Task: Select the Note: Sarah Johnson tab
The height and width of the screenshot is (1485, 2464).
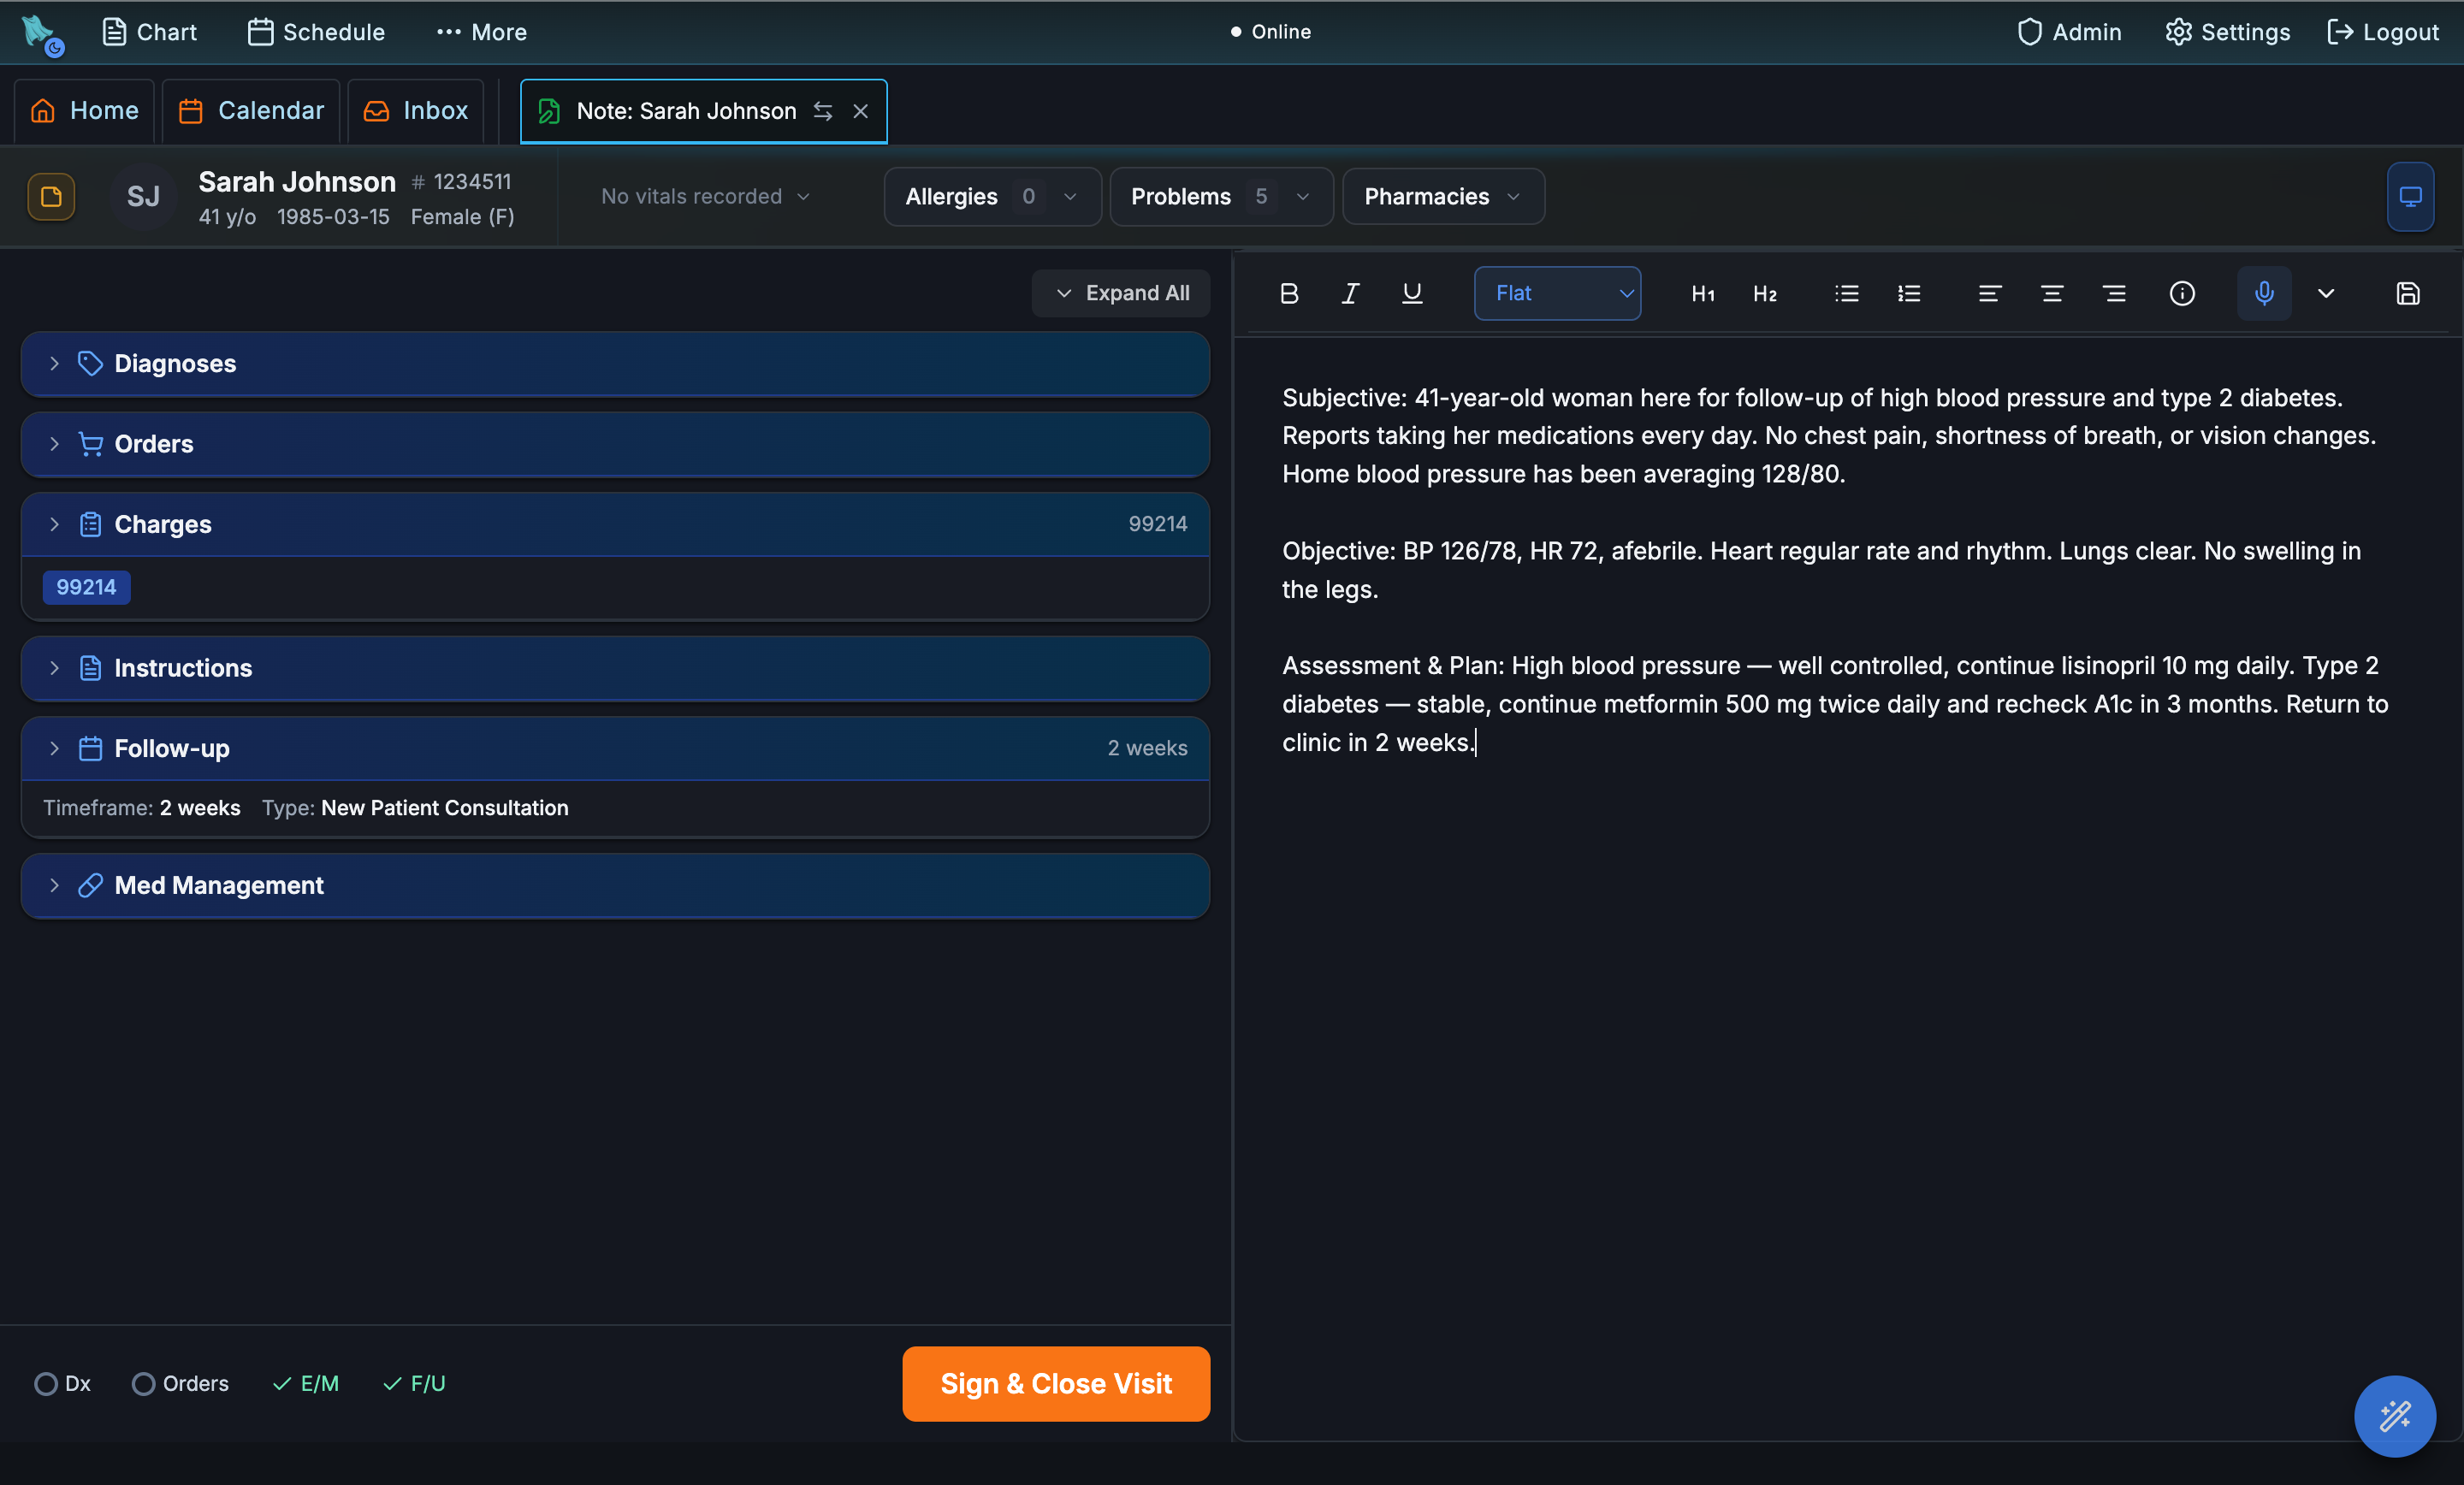Action: [x=703, y=111]
